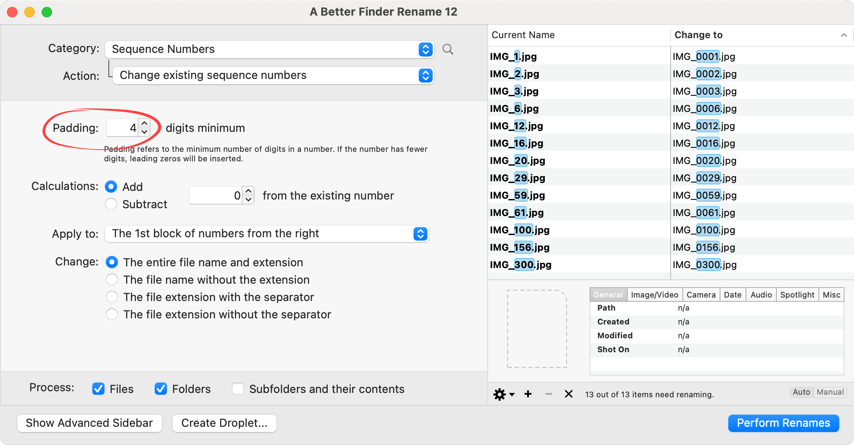Select the Subtract calculation option
This screenshot has width=854, height=445.
(111, 204)
